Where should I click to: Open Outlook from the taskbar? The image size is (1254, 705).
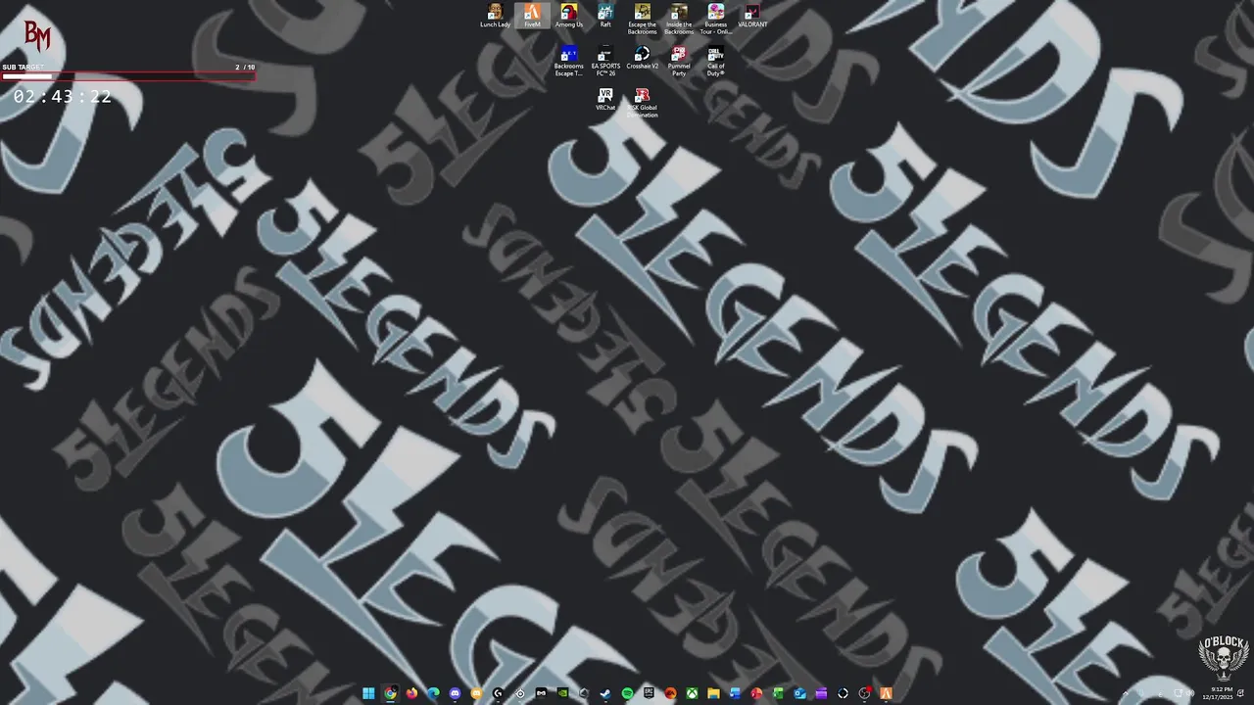point(799,693)
